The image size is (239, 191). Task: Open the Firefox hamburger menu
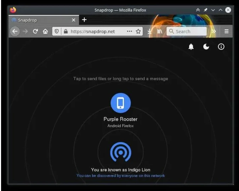point(227,31)
